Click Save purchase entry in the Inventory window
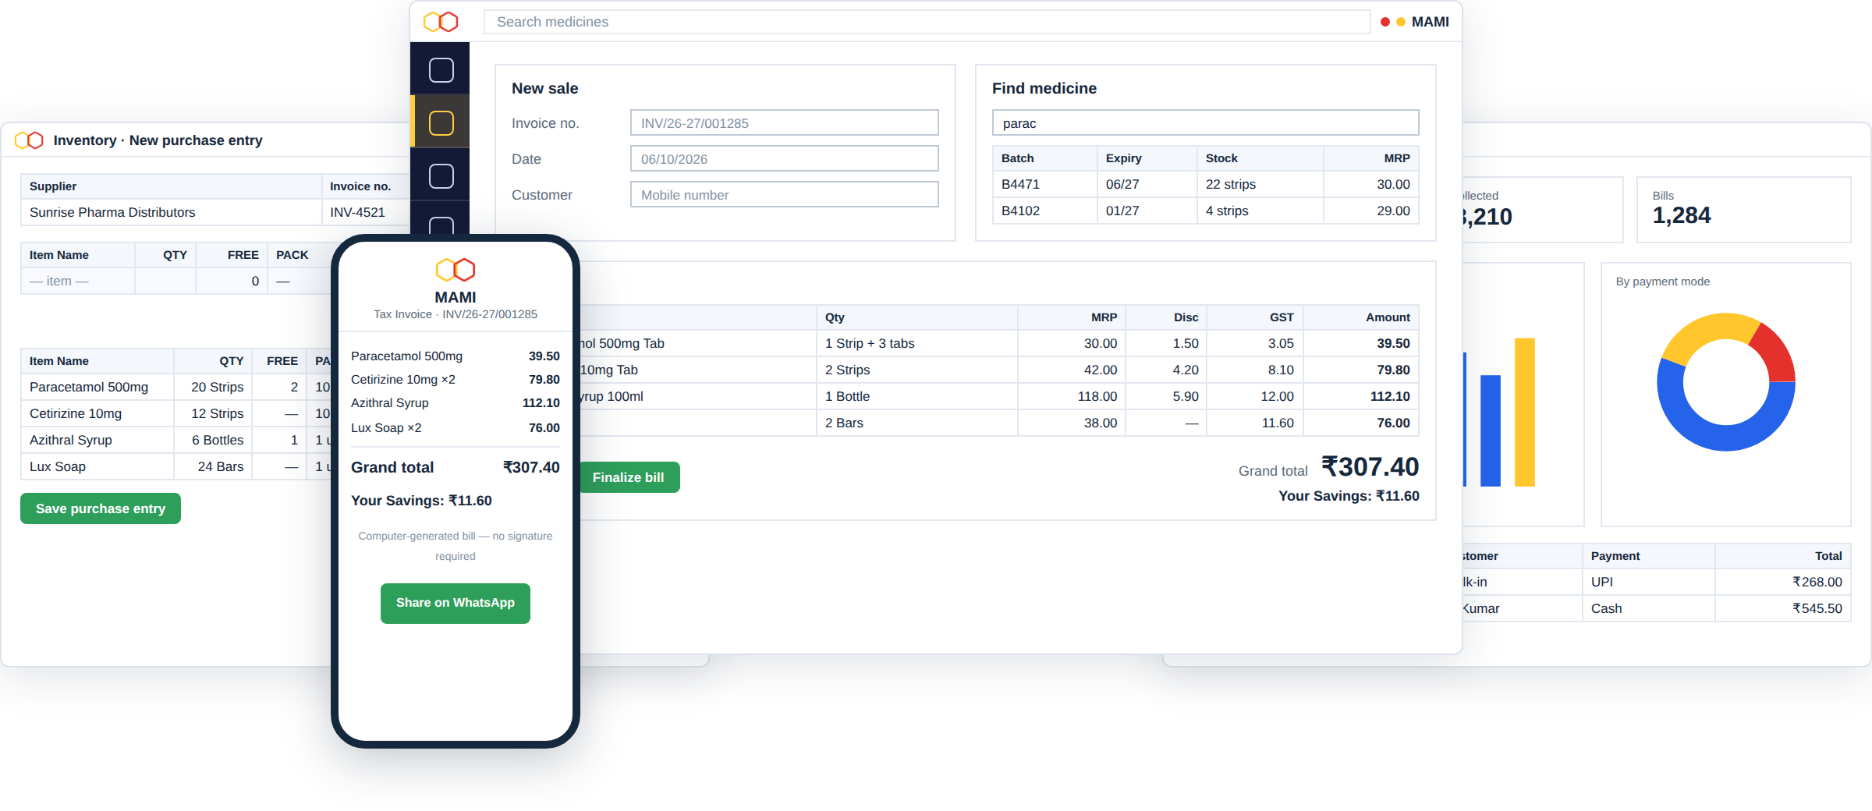Image resolution: width=1872 pixels, height=811 pixels. (x=101, y=508)
